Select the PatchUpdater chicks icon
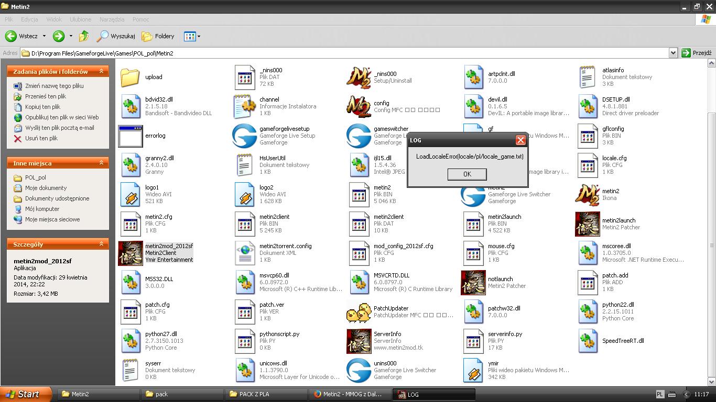716x402 pixels. tap(359, 312)
